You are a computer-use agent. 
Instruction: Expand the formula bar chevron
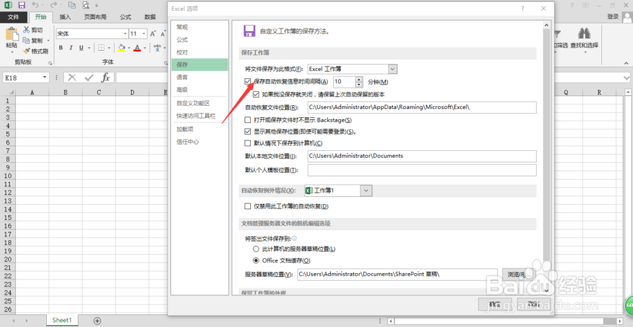coord(627,77)
